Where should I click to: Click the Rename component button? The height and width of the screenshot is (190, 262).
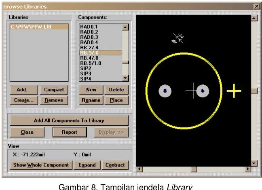(x=91, y=100)
